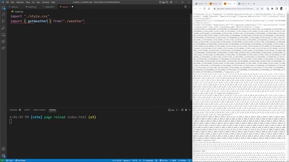Switch to Debug Console panel tab

pos(39,110)
